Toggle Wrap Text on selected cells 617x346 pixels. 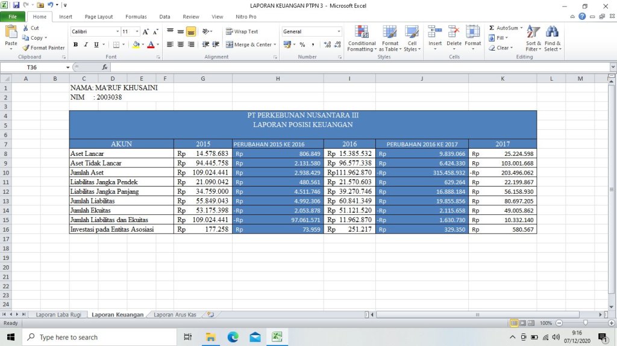(x=242, y=31)
